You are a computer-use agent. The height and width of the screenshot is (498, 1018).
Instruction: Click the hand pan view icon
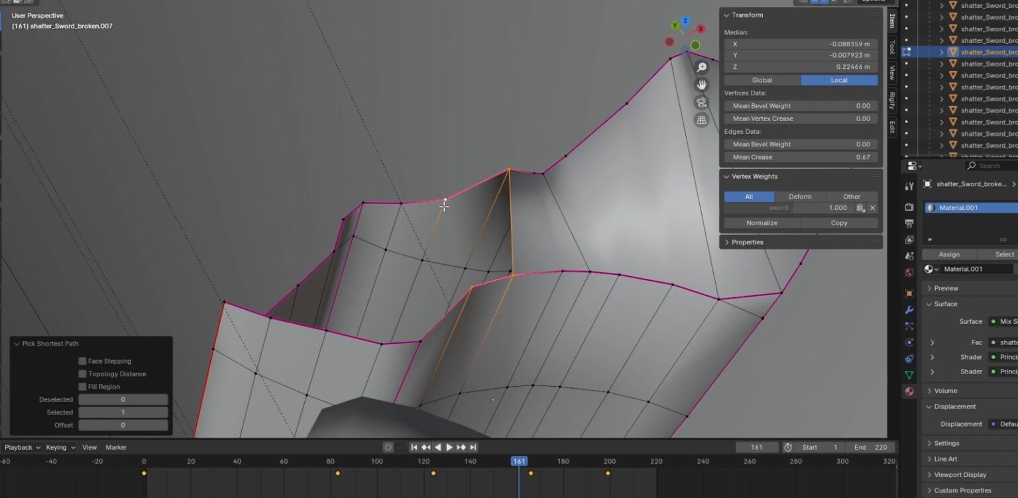[701, 85]
